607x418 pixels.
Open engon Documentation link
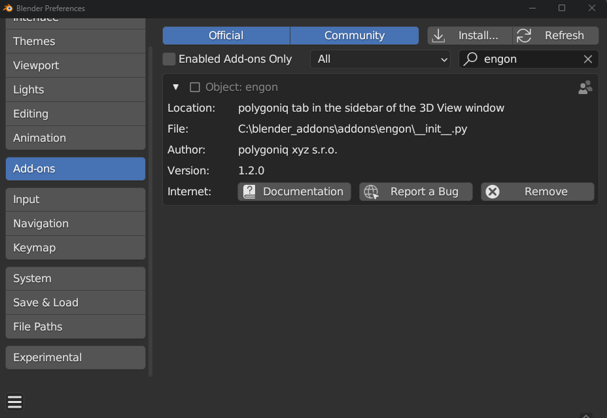point(294,192)
